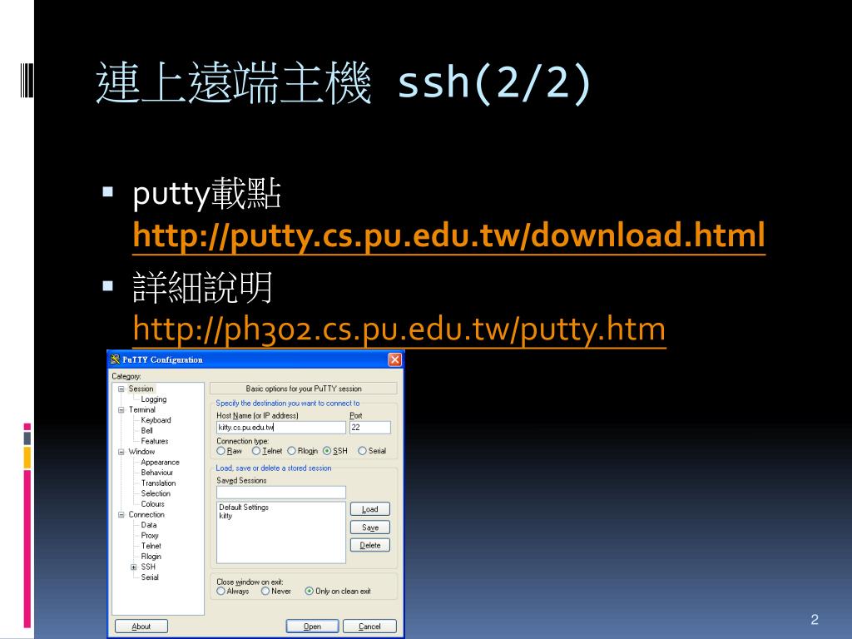
Task: Select the SSH connection type radio button
Action: coord(327,451)
